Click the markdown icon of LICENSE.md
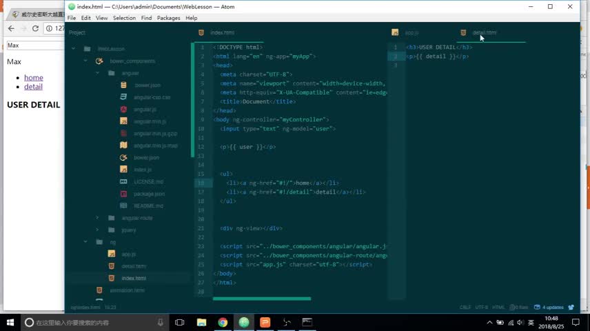This screenshot has height=331, width=590. (x=123, y=181)
